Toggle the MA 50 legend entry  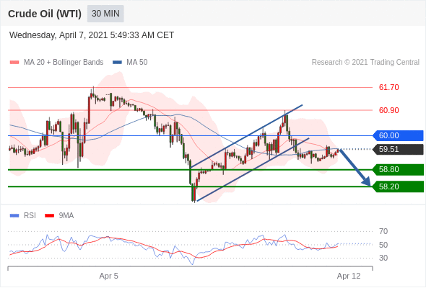point(130,63)
